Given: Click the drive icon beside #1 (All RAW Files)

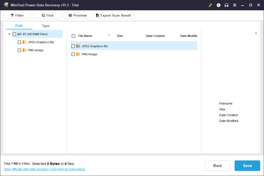Looking at the screenshot, I should pos(19,34).
